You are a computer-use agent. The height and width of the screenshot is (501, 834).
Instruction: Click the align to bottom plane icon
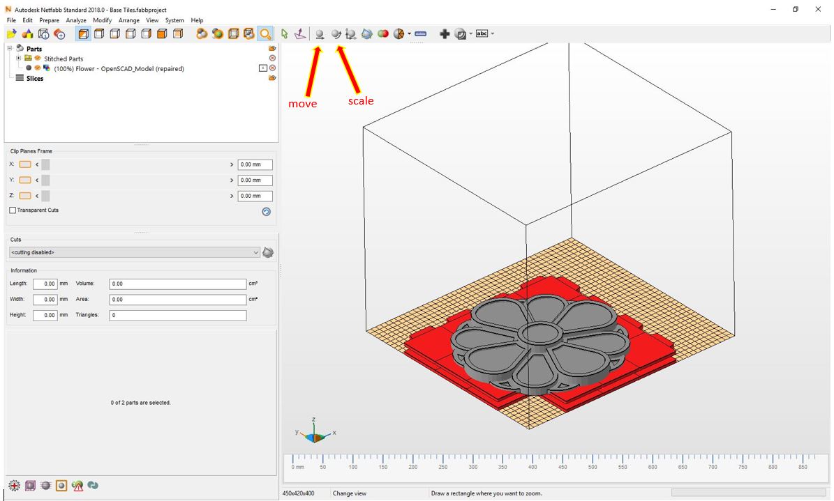point(301,34)
